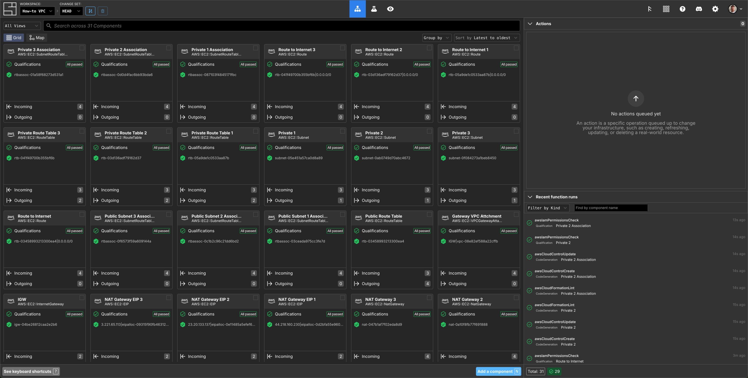
Task: Open the user profile avatar menu
Action: click(x=735, y=9)
